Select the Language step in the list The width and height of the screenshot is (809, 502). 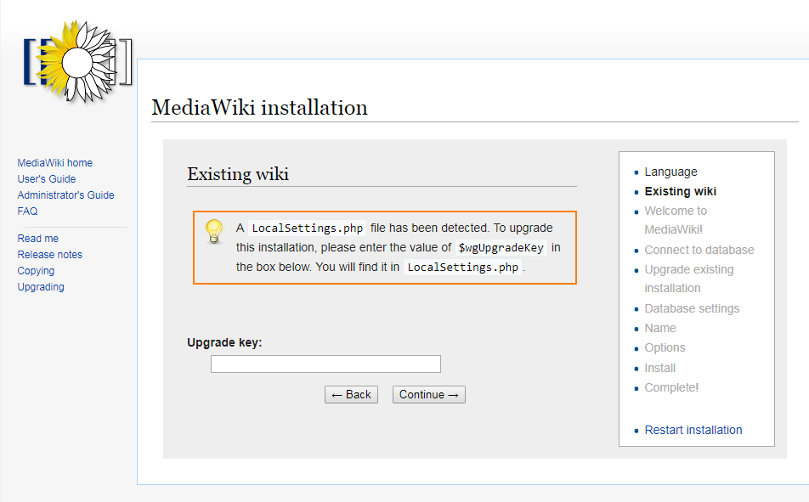[670, 172]
